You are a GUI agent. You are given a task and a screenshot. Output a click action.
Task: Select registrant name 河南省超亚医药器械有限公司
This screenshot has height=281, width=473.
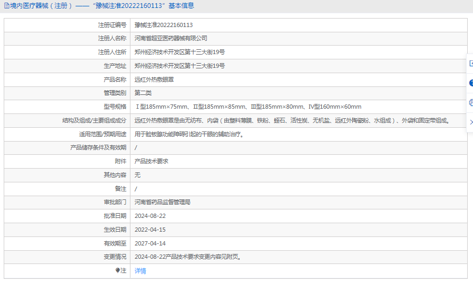[171, 38]
